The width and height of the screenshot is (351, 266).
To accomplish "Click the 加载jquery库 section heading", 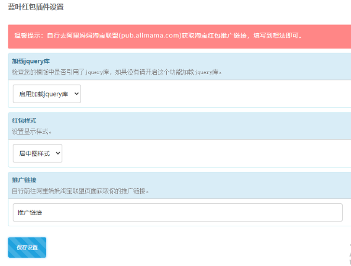I will 31,61.
